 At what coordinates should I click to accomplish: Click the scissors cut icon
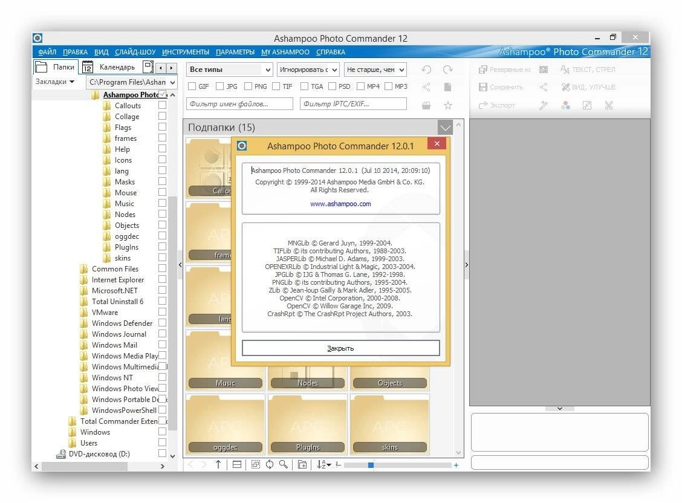point(608,105)
